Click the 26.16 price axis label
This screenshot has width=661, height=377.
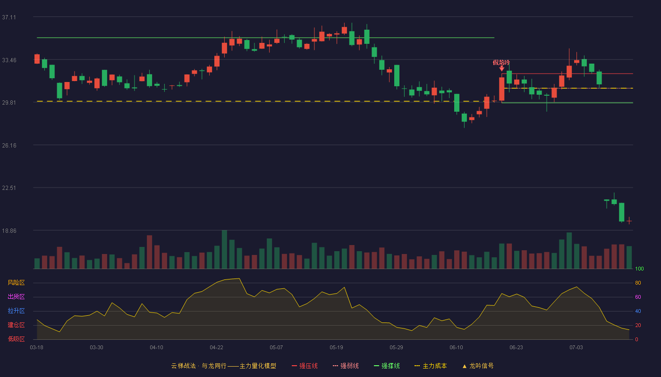coord(9,146)
